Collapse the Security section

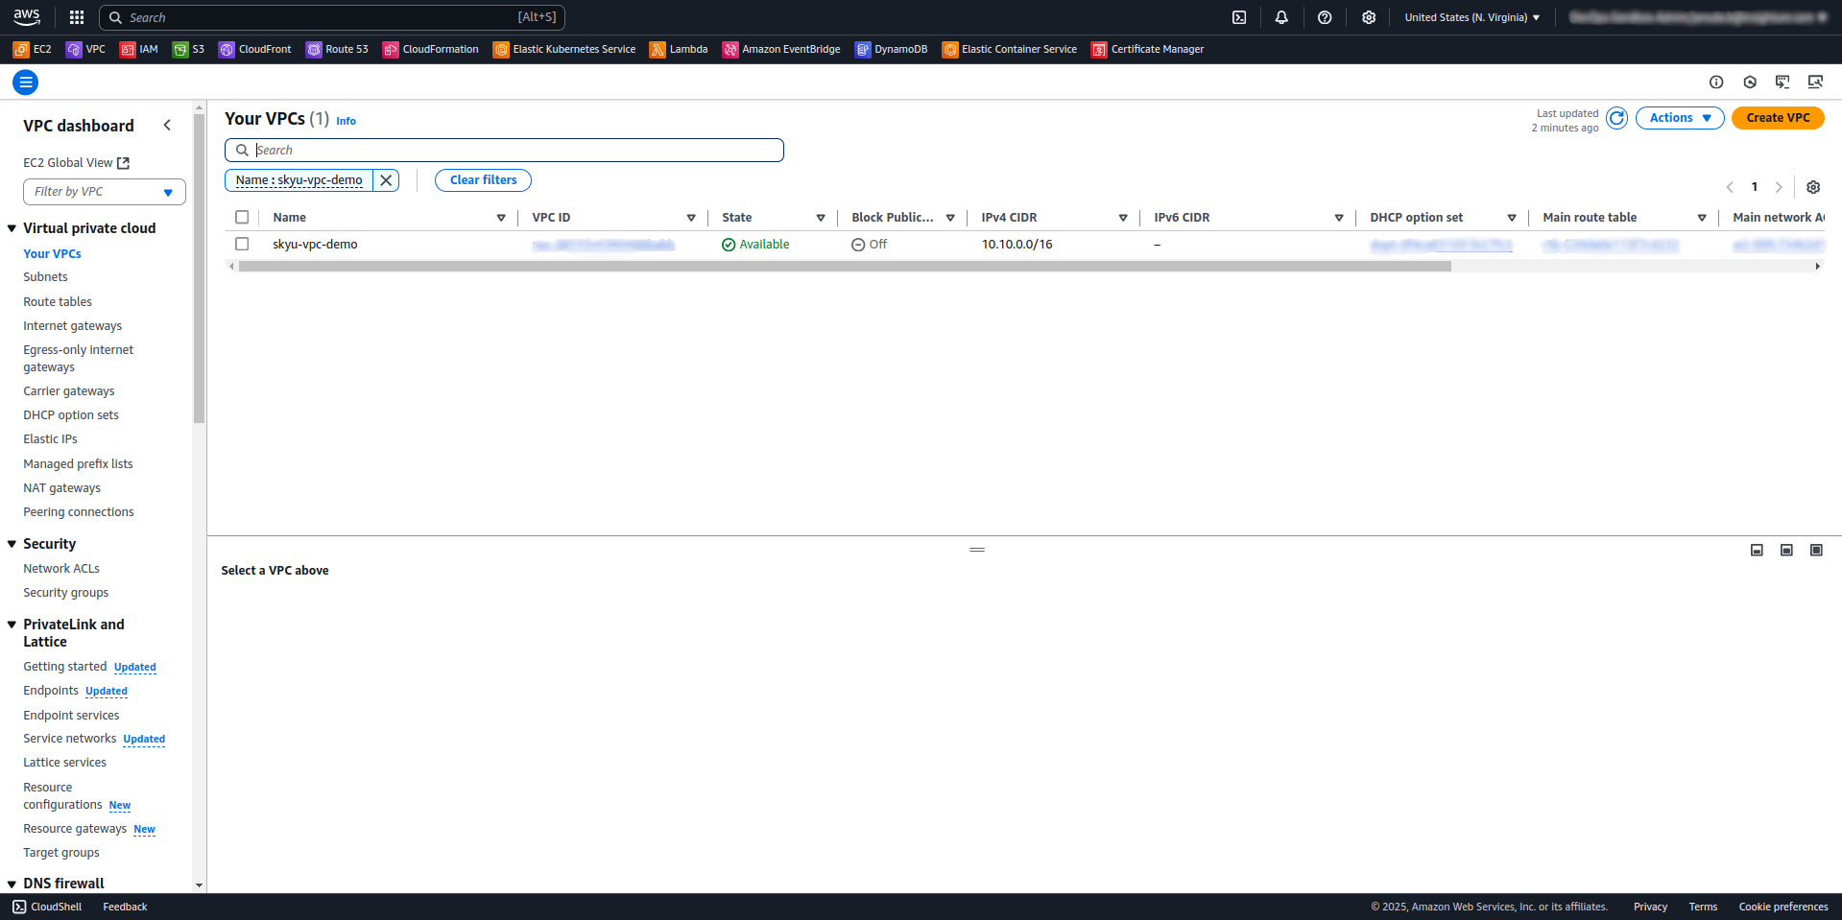point(12,544)
